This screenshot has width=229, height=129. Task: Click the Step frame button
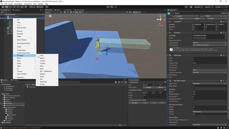click(x=116, y=7)
